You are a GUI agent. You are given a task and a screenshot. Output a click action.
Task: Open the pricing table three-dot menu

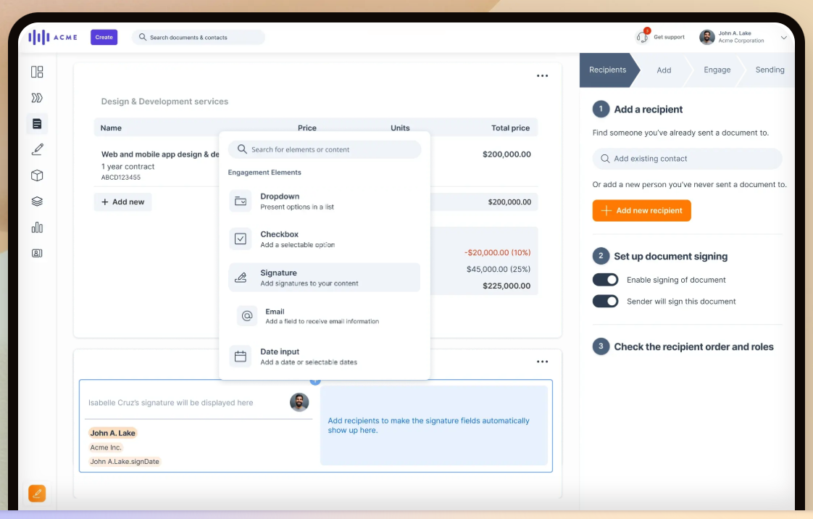(x=542, y=75)
